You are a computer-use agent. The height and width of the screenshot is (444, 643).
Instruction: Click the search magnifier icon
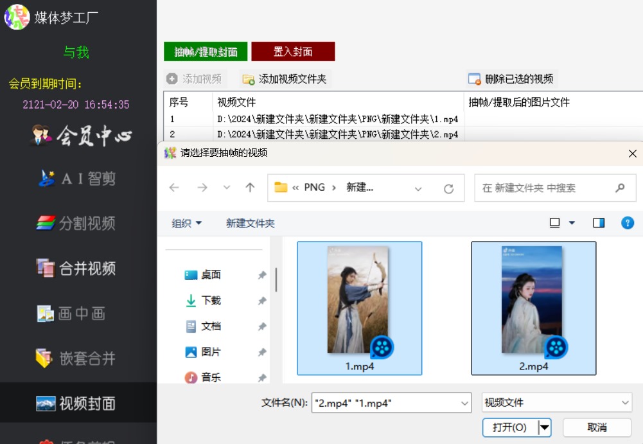pyautogui.click(x=620, y=188)
